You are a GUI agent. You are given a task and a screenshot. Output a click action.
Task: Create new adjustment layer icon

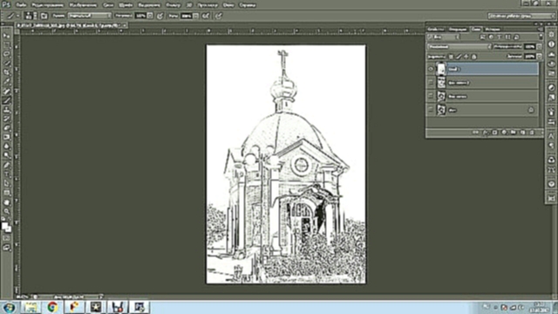pyautogui.click(x=504, y=133)
